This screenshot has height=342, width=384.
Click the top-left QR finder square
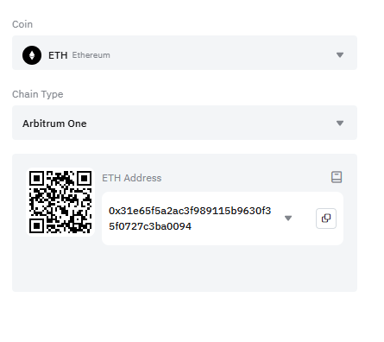pos(37,179)
